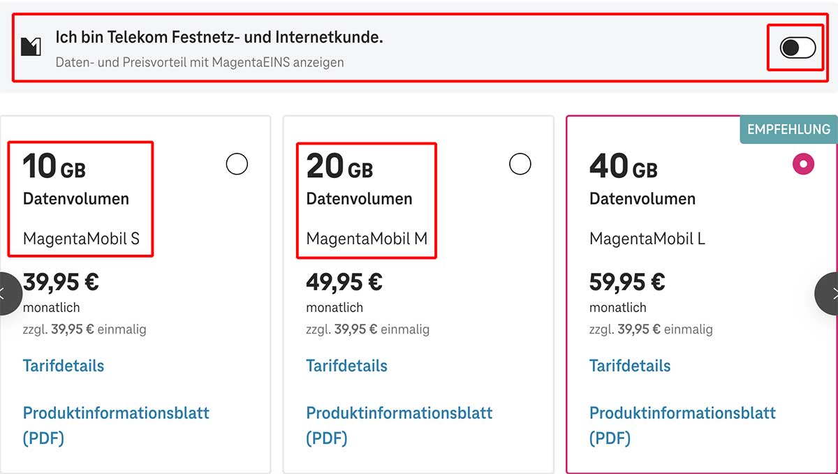The image size is (838, 474).
Task: Open the MagentaMobil M Produktinformationsblatt PDF
Action: point(399,425)
